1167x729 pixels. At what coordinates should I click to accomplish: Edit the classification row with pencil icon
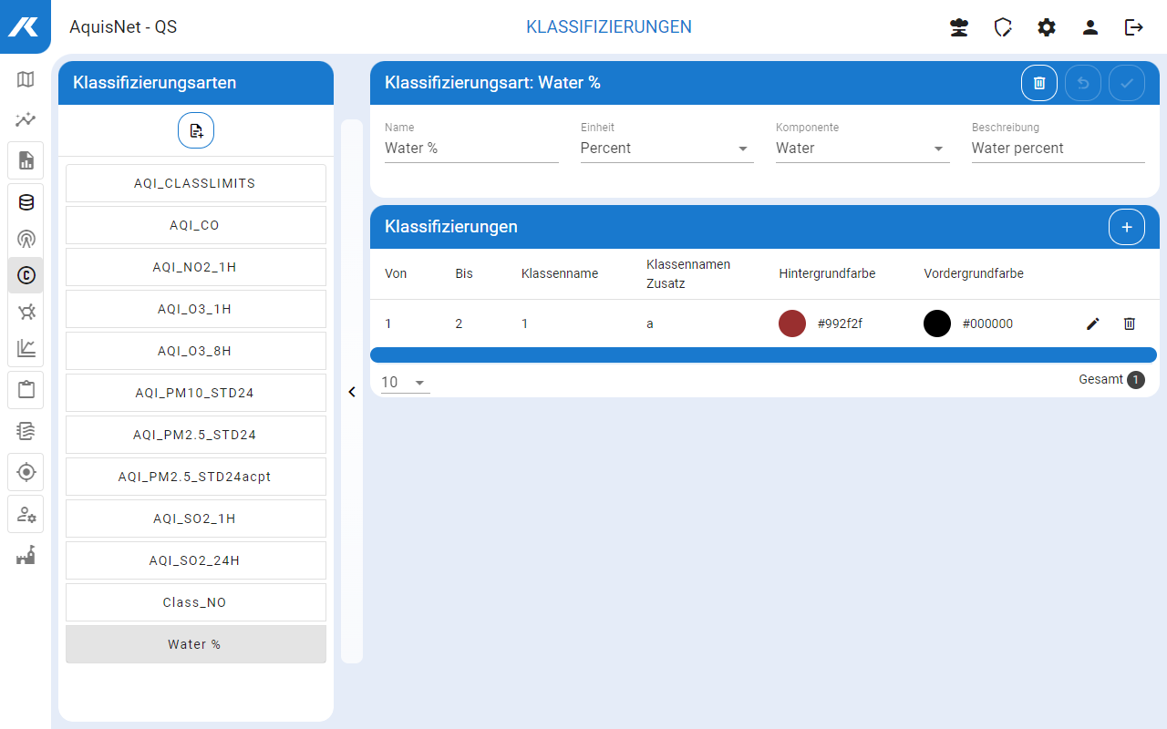pos(1092,323)
